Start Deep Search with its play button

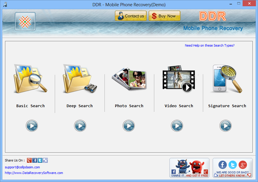pyautogui.click(x=80, y=126)
